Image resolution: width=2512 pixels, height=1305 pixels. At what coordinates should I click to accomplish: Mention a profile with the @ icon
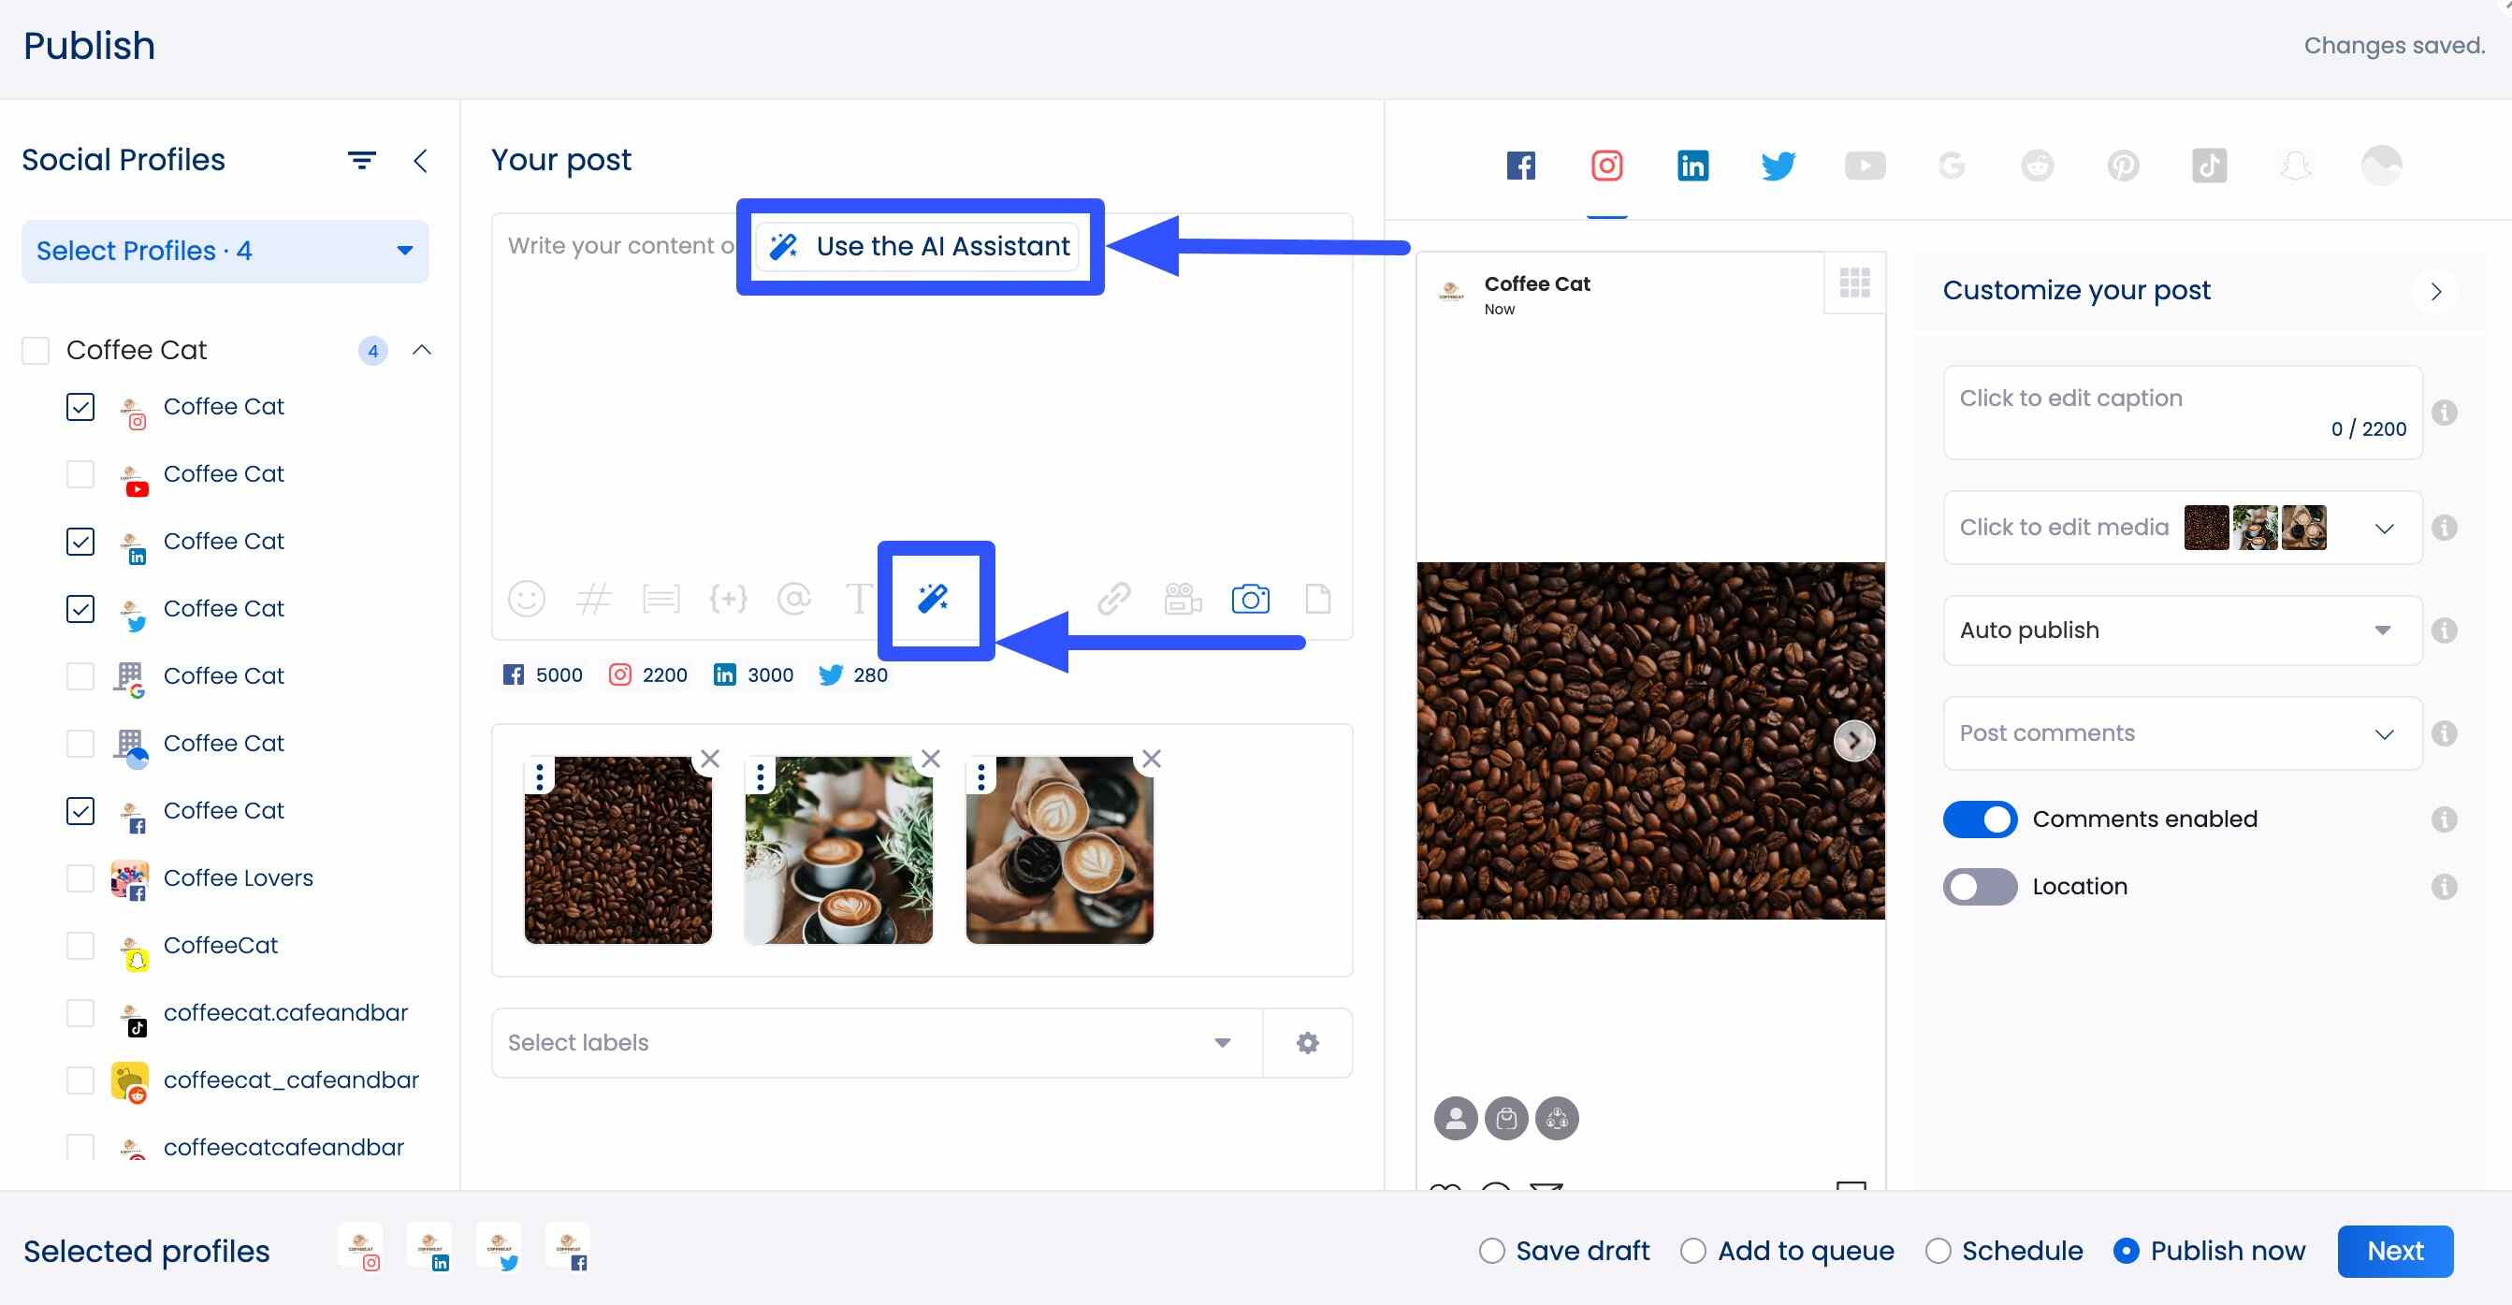(x=794, y=599)
